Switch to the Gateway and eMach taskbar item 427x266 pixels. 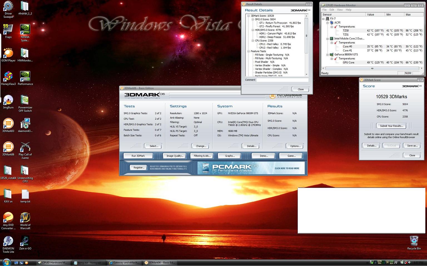[124, 263]
